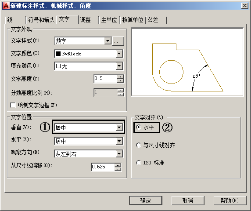Choose the ISO 标准 alignment option

click(x=139, y=163)
